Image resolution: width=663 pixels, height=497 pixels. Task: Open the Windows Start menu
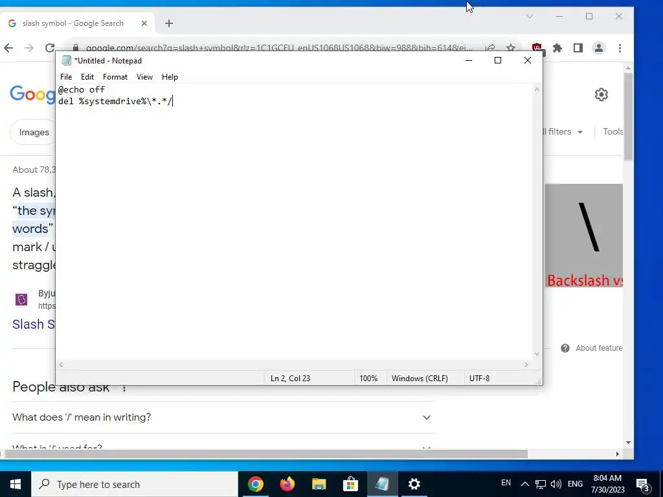point(16,484)
